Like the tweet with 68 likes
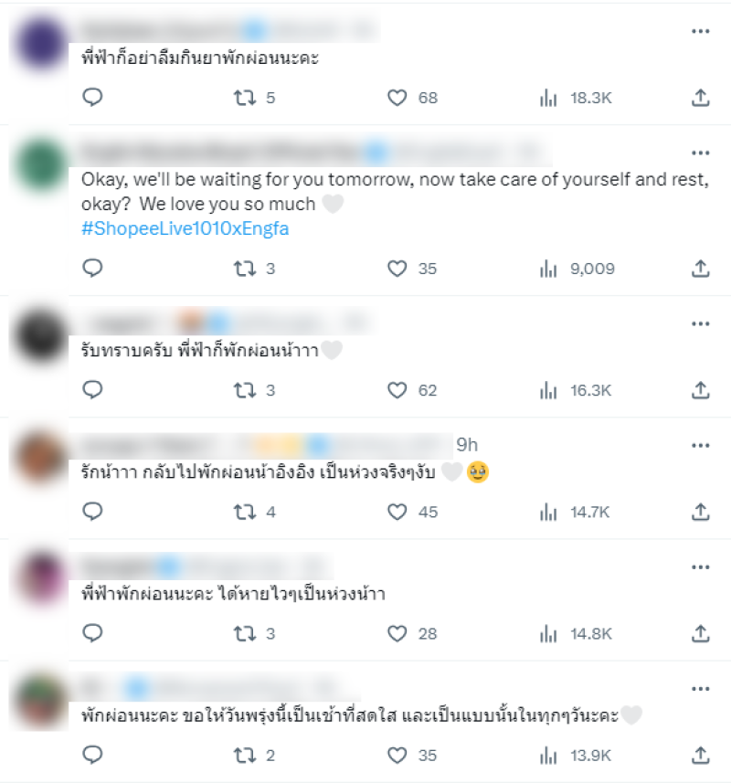Image resolution: width=731 pixels, height=783 pixels. [x=412, y=98]
